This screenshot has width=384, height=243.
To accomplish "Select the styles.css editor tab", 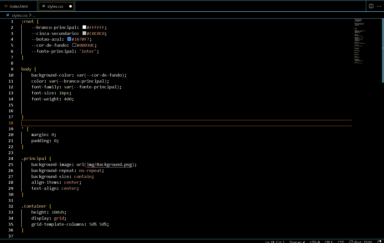I will [56, 6].
